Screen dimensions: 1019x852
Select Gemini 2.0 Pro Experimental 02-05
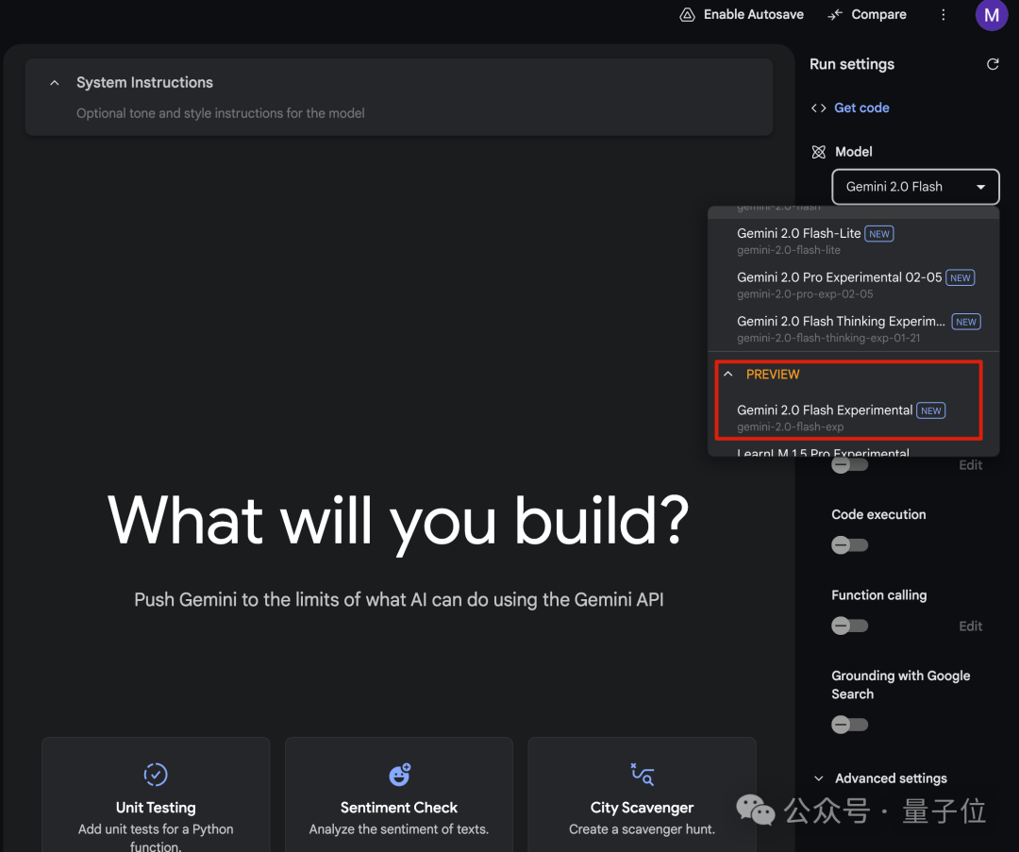[x=853, y=285]
